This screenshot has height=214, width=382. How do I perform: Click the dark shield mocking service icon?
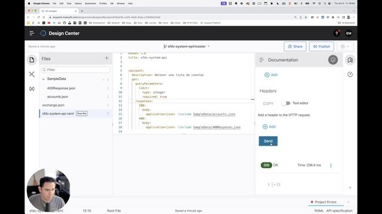333,60
